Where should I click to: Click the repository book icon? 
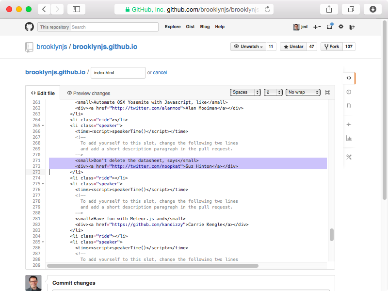[29, 47]
